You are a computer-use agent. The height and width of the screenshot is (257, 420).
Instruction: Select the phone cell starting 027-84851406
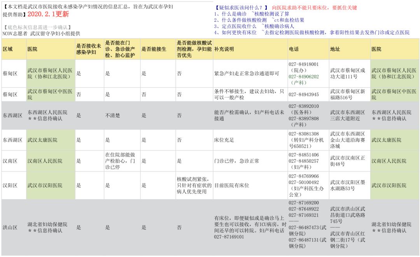(x=308, y=161)
